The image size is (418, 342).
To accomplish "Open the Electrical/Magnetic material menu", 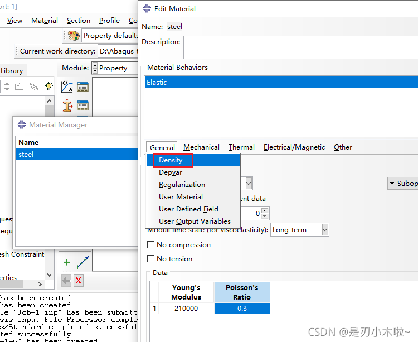I will tap(294, 147).
